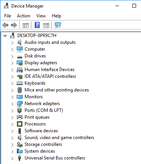
Task: Open the Action menu
Action: pyautogui.click(x=23, y=16)
